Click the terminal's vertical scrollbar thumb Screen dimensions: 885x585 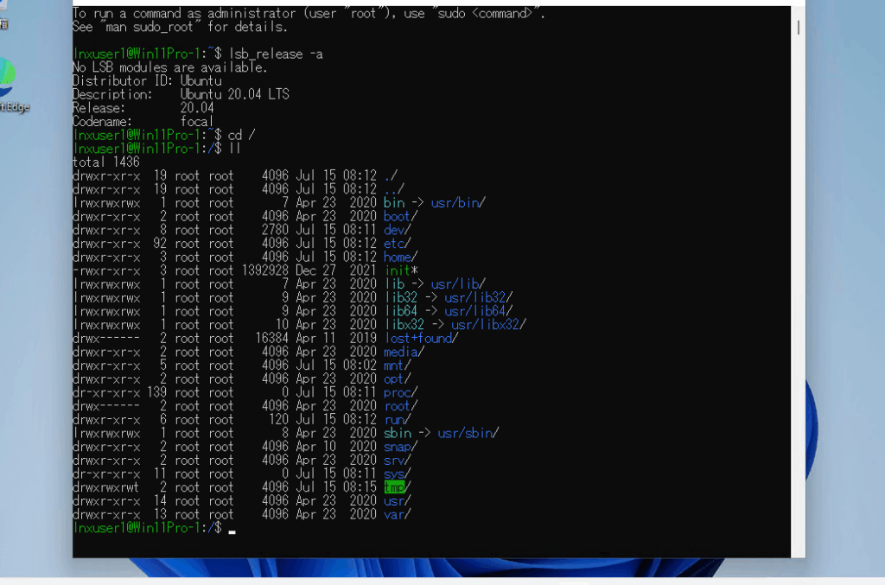(798, 28)
